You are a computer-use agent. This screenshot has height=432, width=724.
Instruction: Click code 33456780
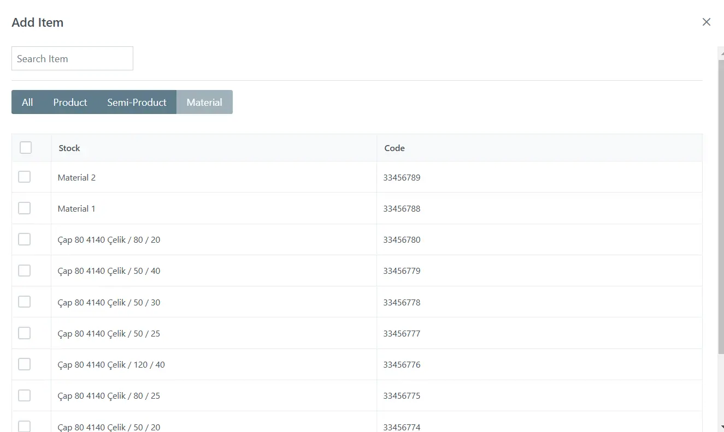coord(402,239)
